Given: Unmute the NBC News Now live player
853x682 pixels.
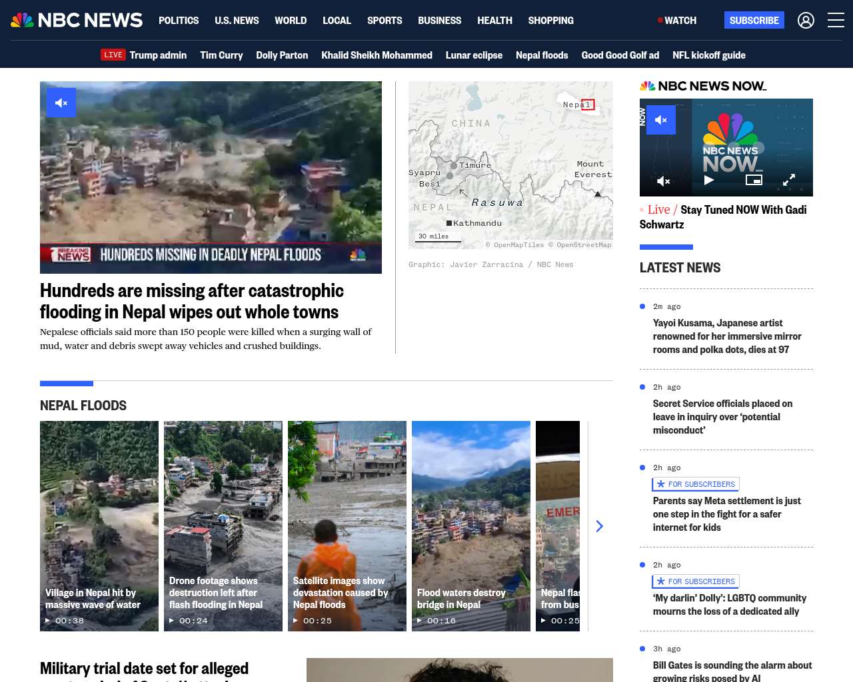Looking at the screenshot, I should tap(661, 120).
